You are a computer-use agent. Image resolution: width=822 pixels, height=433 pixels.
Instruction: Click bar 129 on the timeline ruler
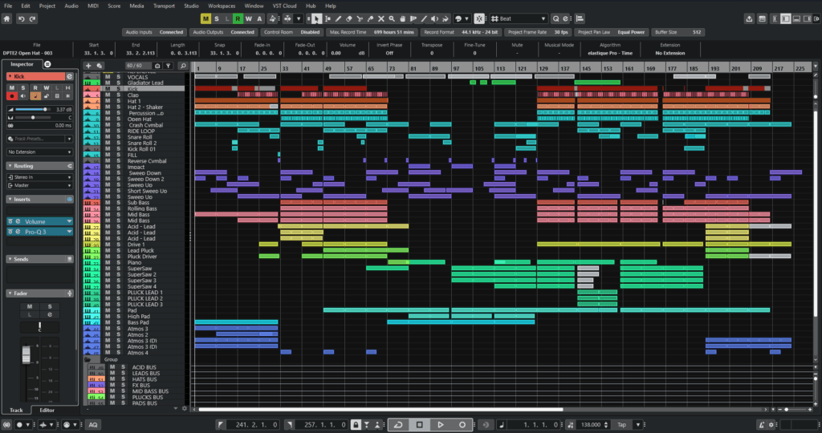click(543, 69)
